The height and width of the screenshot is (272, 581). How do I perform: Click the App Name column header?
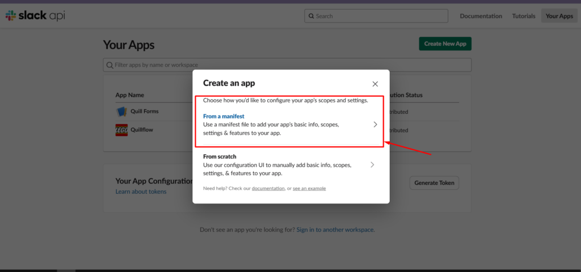130,95
